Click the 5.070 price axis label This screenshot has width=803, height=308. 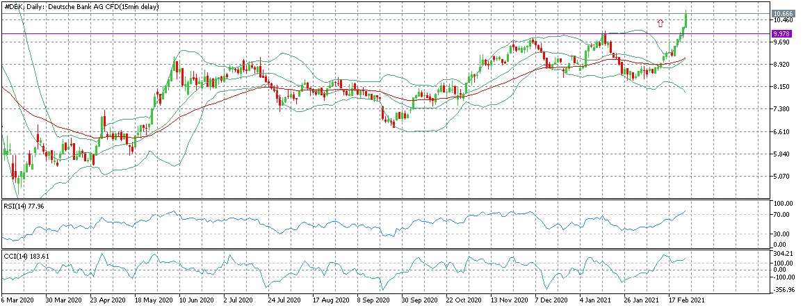point(781,177)
